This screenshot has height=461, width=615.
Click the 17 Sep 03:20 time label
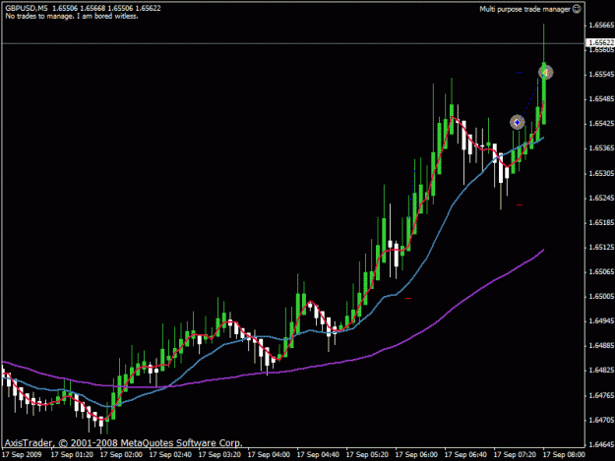[x=219, y=455]
